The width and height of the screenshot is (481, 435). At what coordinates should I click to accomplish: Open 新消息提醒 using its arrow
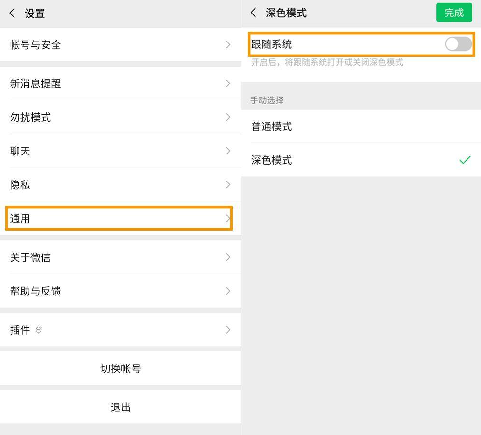(228, 84)
